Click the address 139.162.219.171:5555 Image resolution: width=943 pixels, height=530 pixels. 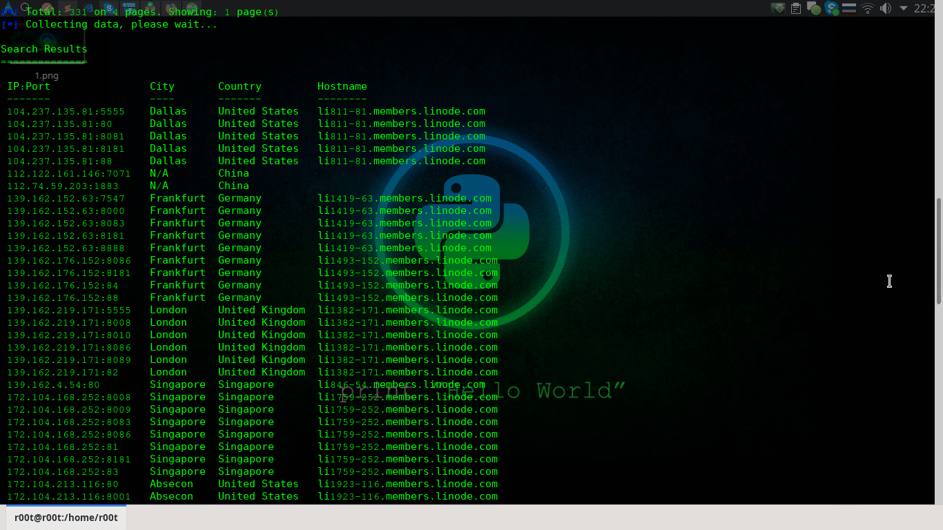(x=69, y=310)
